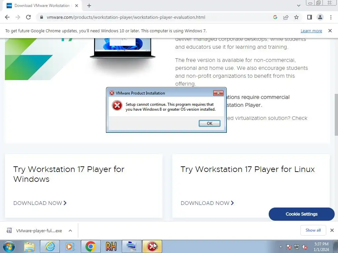Viewport: 338px width, 253px height.
Task: Open the Windows Start menu
Action: tap(9, 246)
